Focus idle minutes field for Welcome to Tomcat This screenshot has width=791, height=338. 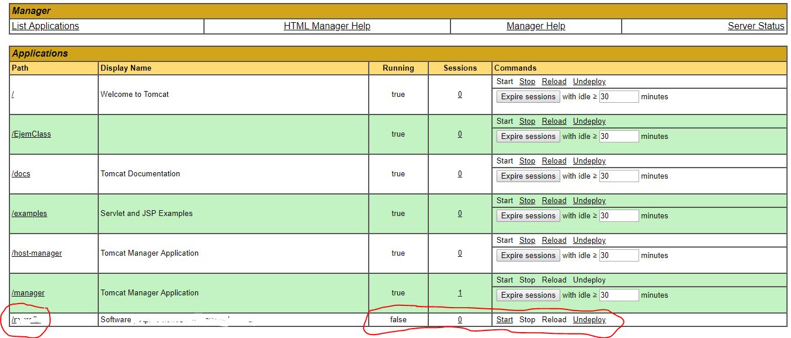tap(619, 97)
